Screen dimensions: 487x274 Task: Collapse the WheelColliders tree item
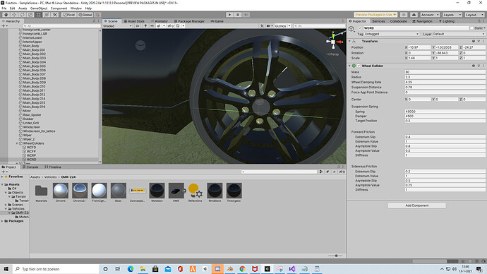pos(17,143)
